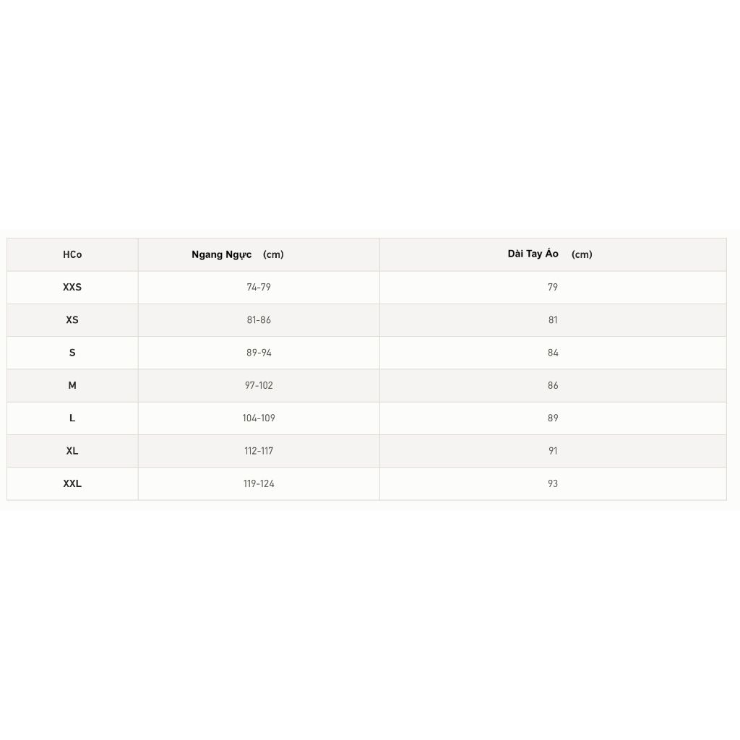Image resolution: width=740 pixels, height=740 pixels.
Task: Click the HCo column header
Action: 72,254
